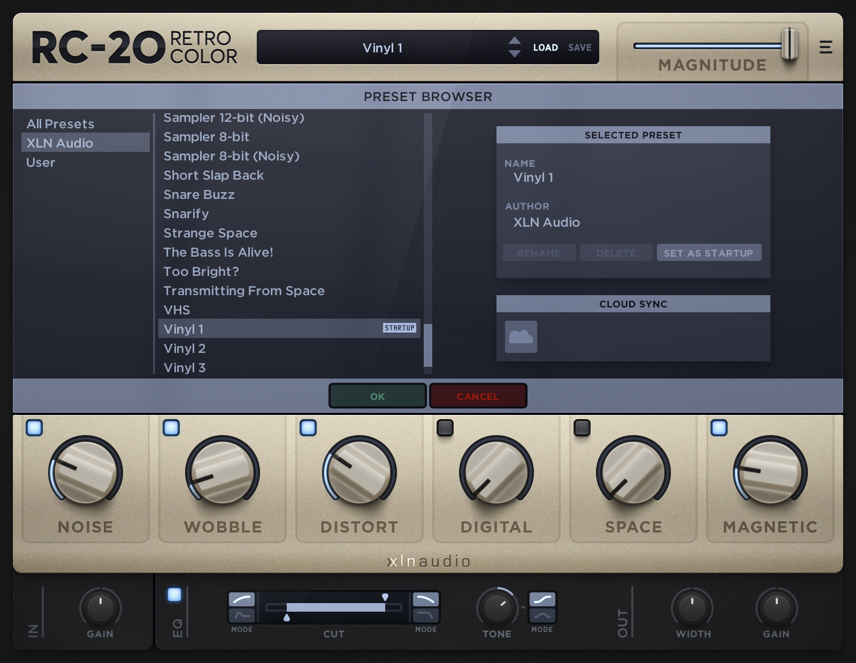Image resolution: width=856 pixels, height=663 pixels.
Task: Click the Set As Startup button
Action: click(x=708, y=253)
